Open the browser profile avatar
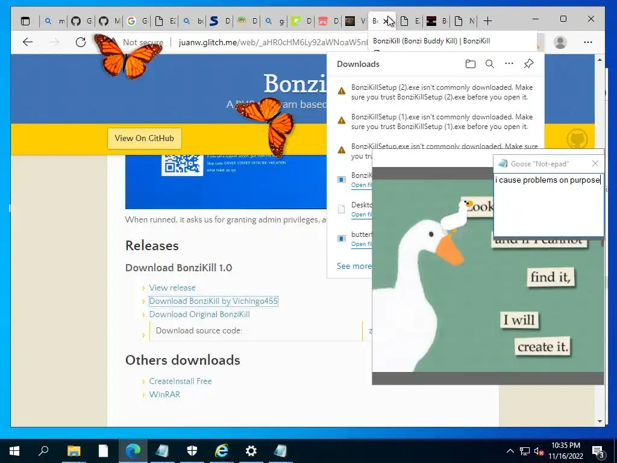 (560, 42)
